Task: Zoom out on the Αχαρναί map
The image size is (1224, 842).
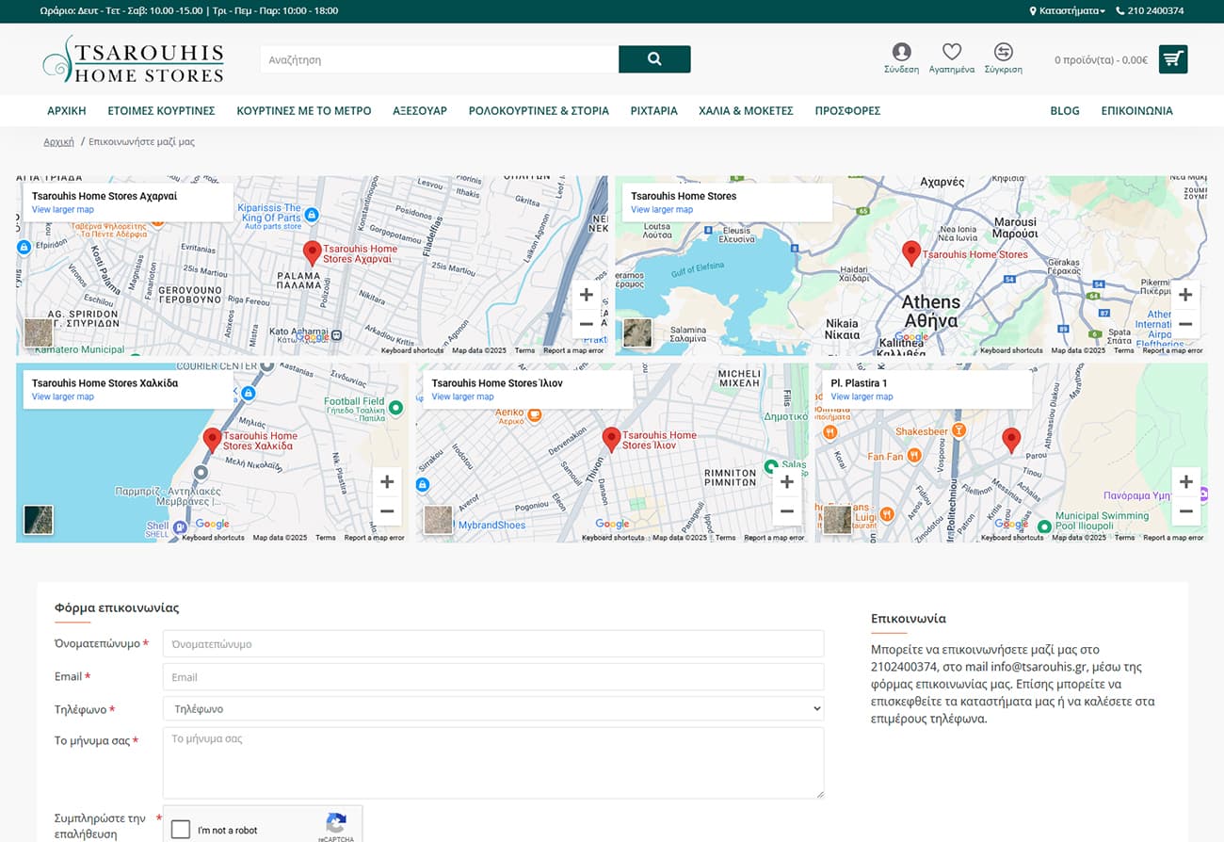Action: pyautogui.click(x=587, y=324)
